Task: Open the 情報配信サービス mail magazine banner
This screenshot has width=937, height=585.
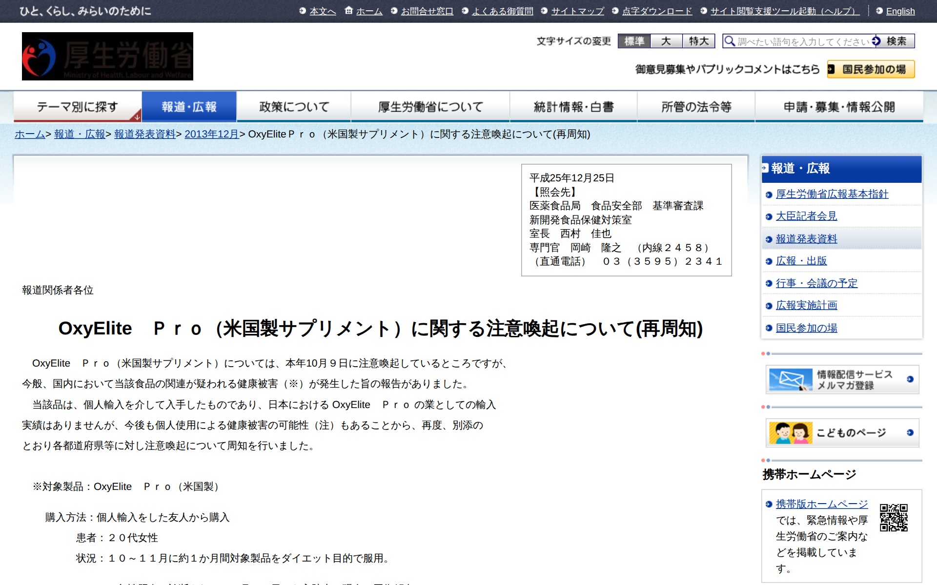Action: [x=842, y=379]
